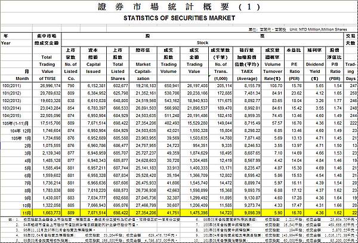
Task: Select the "Total Trading Value of TWSE" column header
Action: tap(47, 67)
